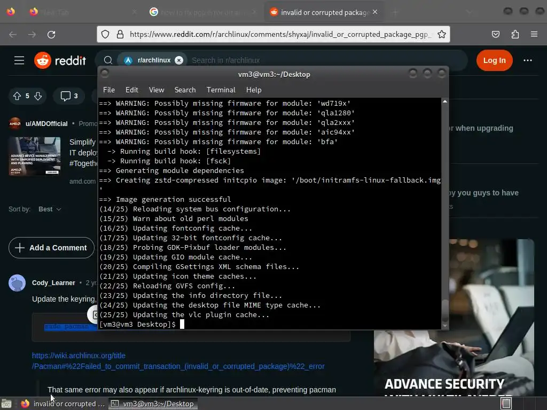Click the '(25/25) Updating the vlc plugin cache...' line
The image size is (547, 410).
pyautogui.click(x=184, y=315)
